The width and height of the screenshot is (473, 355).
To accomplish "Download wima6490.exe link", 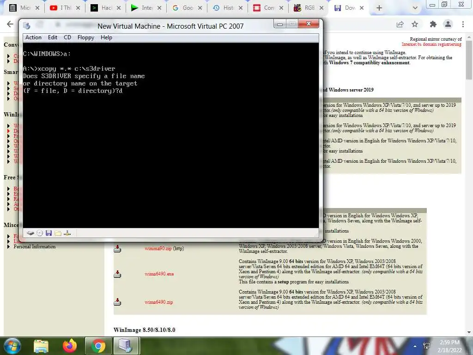I will point(159,274).
